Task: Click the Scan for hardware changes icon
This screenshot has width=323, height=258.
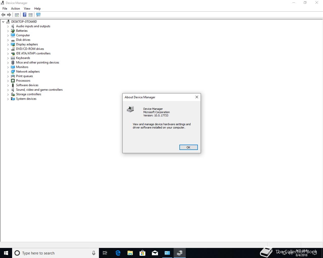Action: (38, 15)
